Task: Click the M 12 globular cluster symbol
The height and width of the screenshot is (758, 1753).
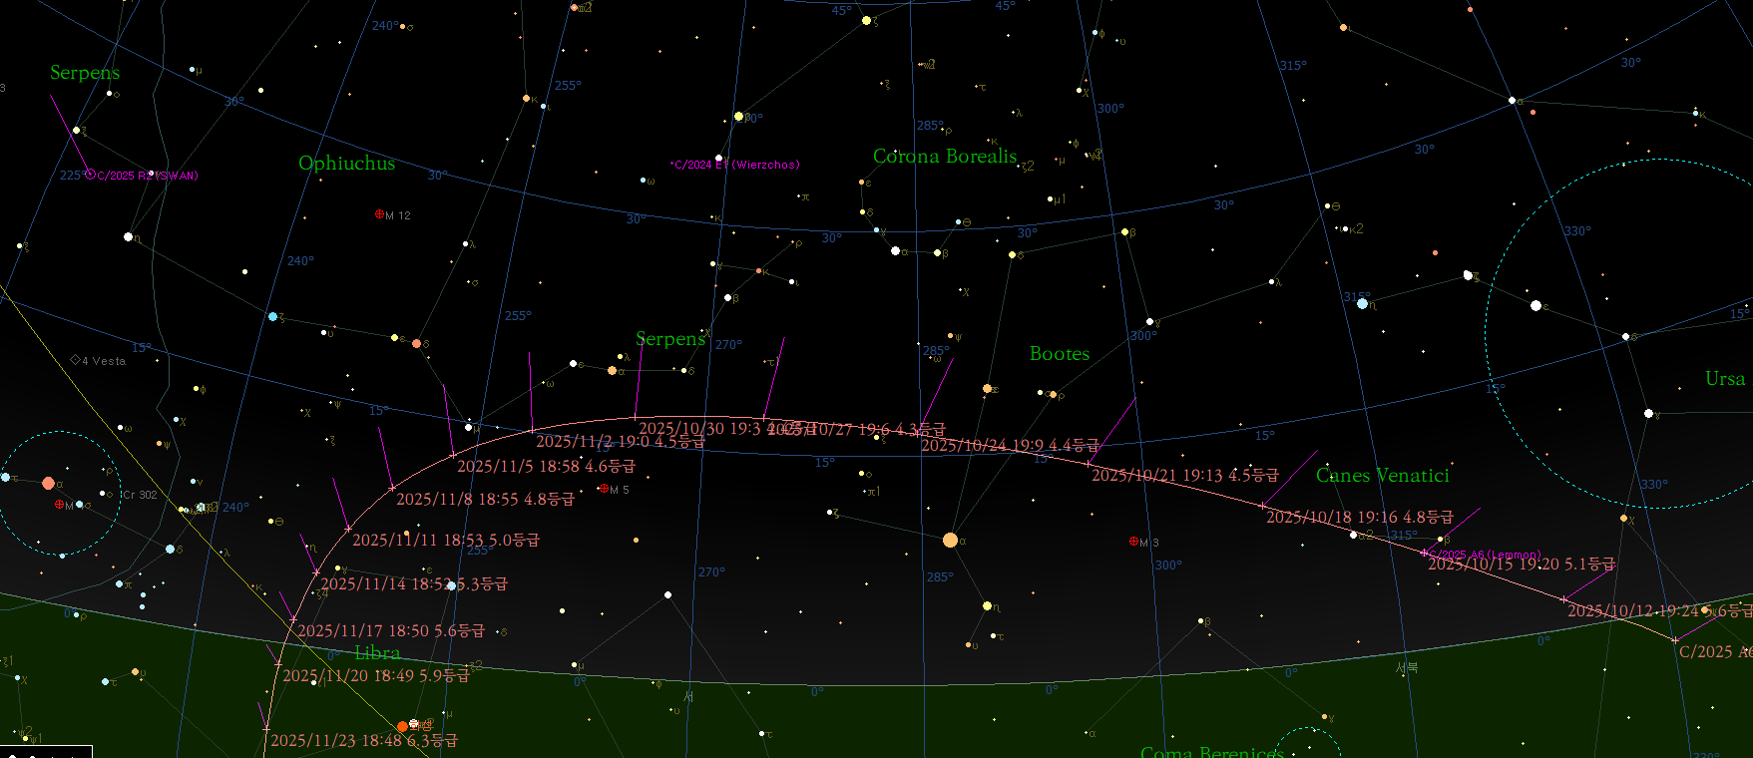Action: pos(379,214)
